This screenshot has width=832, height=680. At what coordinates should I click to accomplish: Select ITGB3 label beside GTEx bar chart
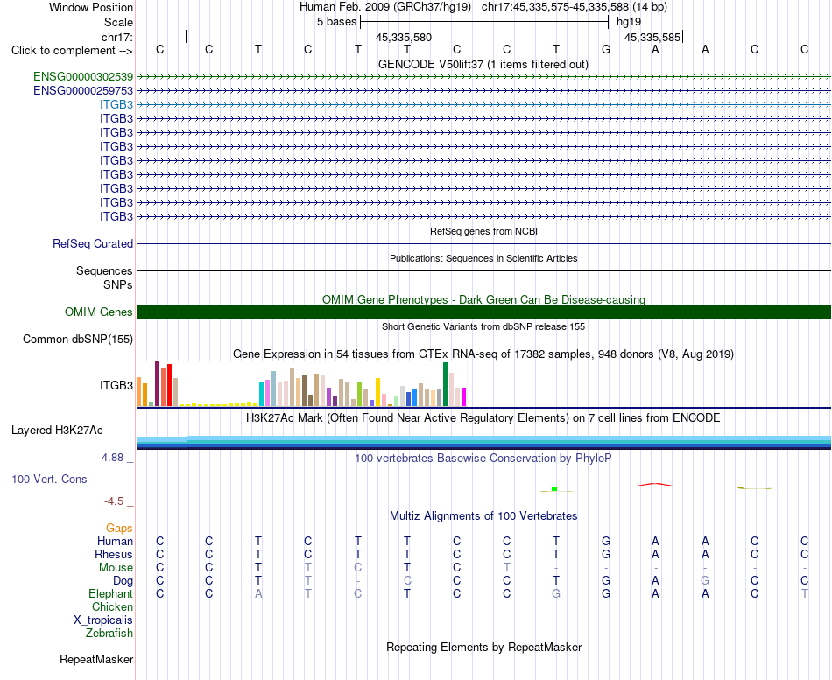pos(116,385)
